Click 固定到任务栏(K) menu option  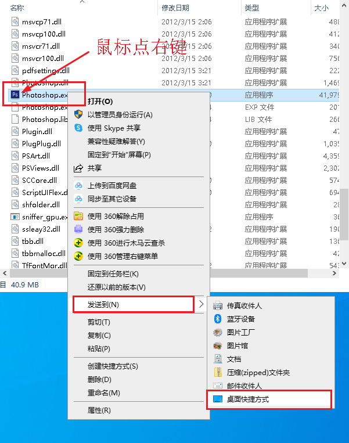point(113,274)
